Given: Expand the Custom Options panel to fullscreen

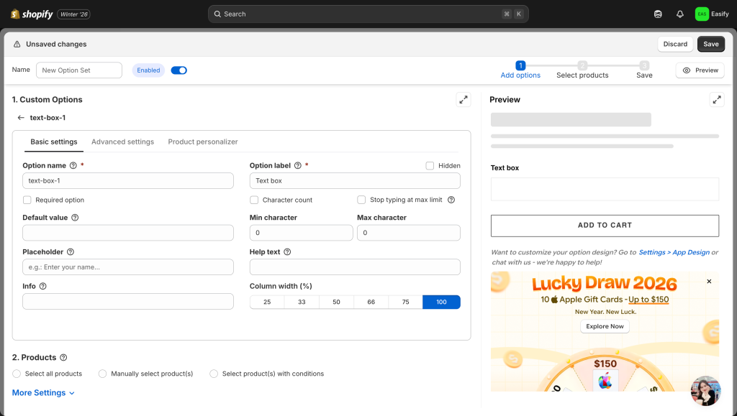Looking at the screenshot, I should coord(464,100).
